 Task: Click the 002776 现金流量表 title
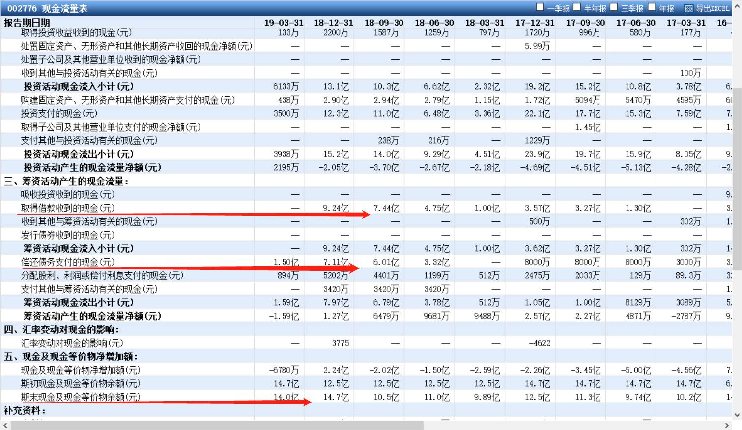pos(47,8)
